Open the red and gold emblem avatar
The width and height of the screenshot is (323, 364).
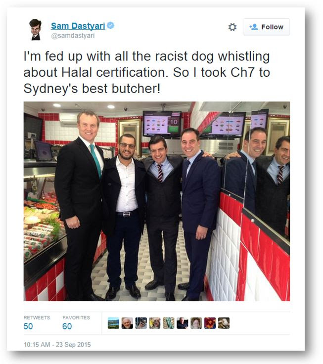coord(210,323)
